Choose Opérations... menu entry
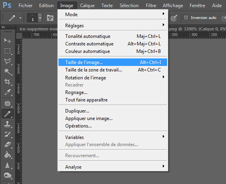 pos(113,126)
